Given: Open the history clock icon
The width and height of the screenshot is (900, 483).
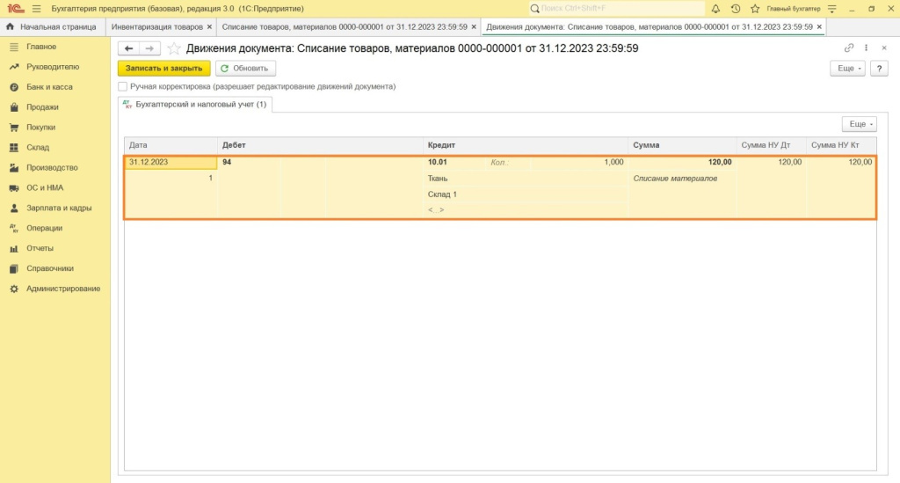Looking at the screenshot, I should [x=736, y=9].
